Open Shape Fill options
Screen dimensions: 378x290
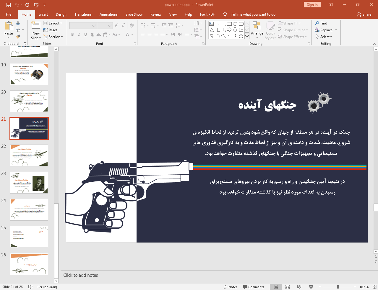tap(289, 23)
